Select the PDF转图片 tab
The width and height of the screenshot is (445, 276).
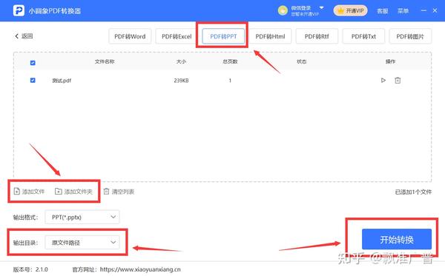click(410, 36)
